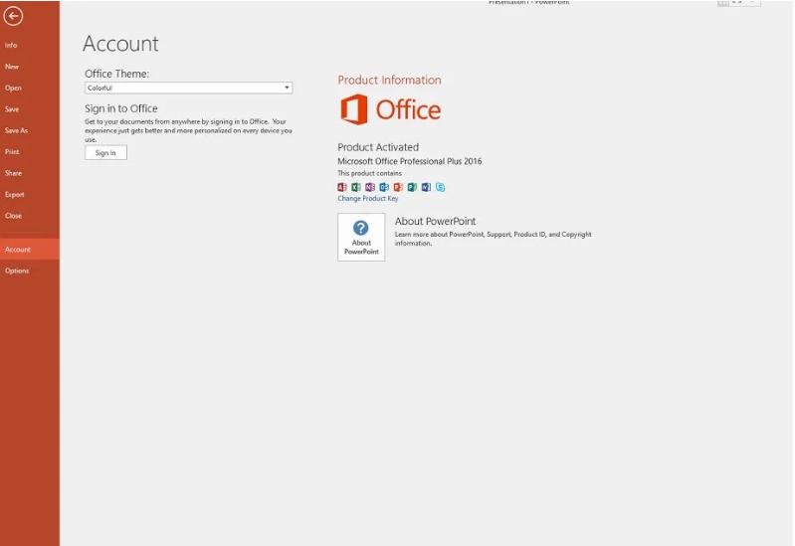
Task: Click the OneNote app icon
Action: coord(370,187)
